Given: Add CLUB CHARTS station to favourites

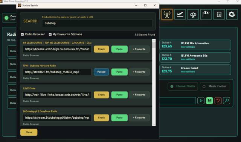Looking at the screenshot, I should click(139, 49).
